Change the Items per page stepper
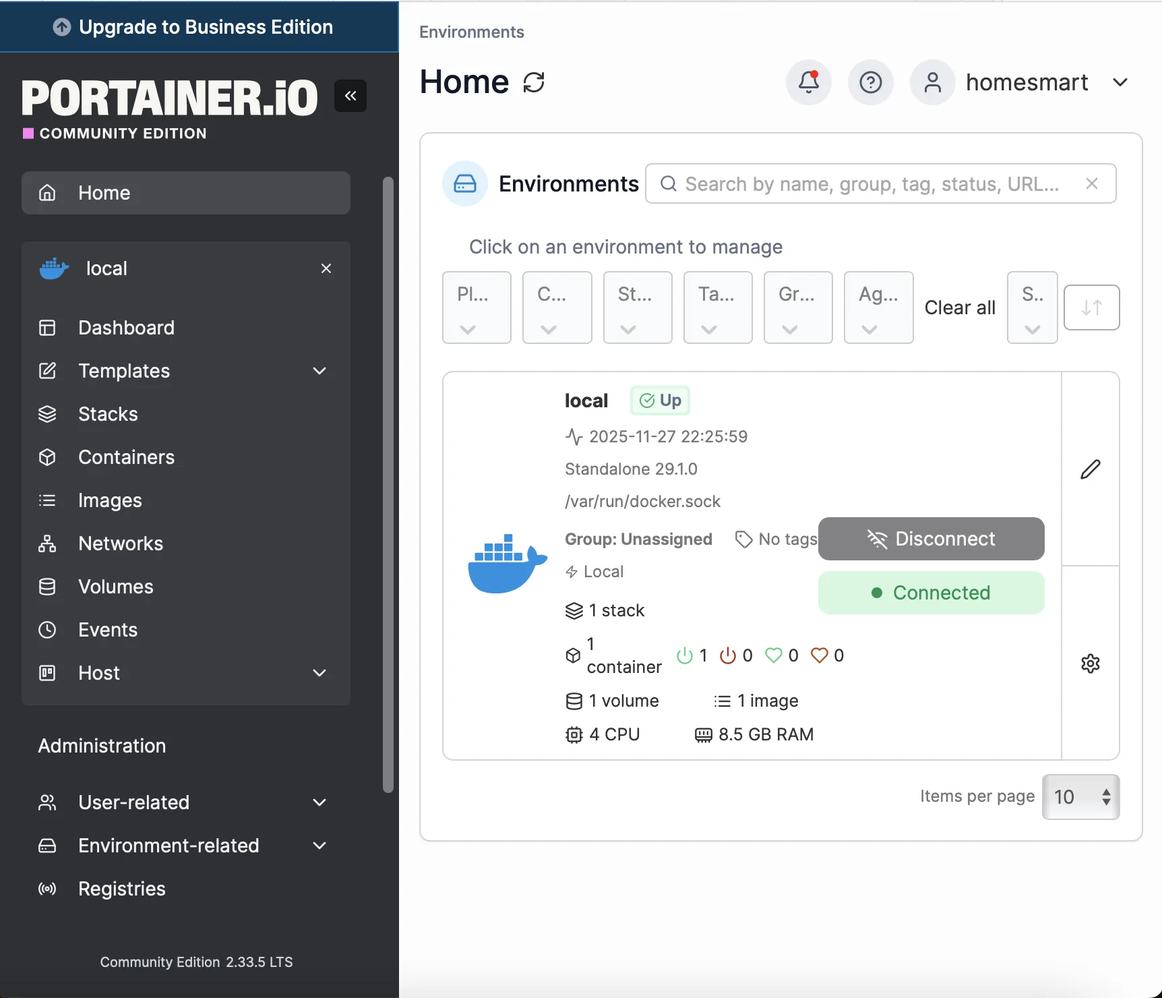Viewport: 1162px width, 998px height. (1081, 797)
